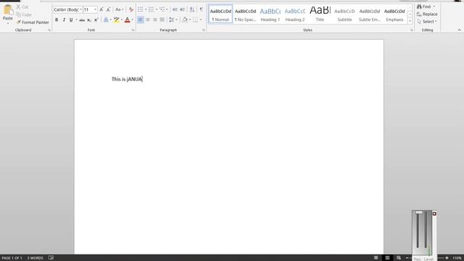Increase the paragraph indent
The width and height of the screenshot is (464, 261).
point(182,9)
